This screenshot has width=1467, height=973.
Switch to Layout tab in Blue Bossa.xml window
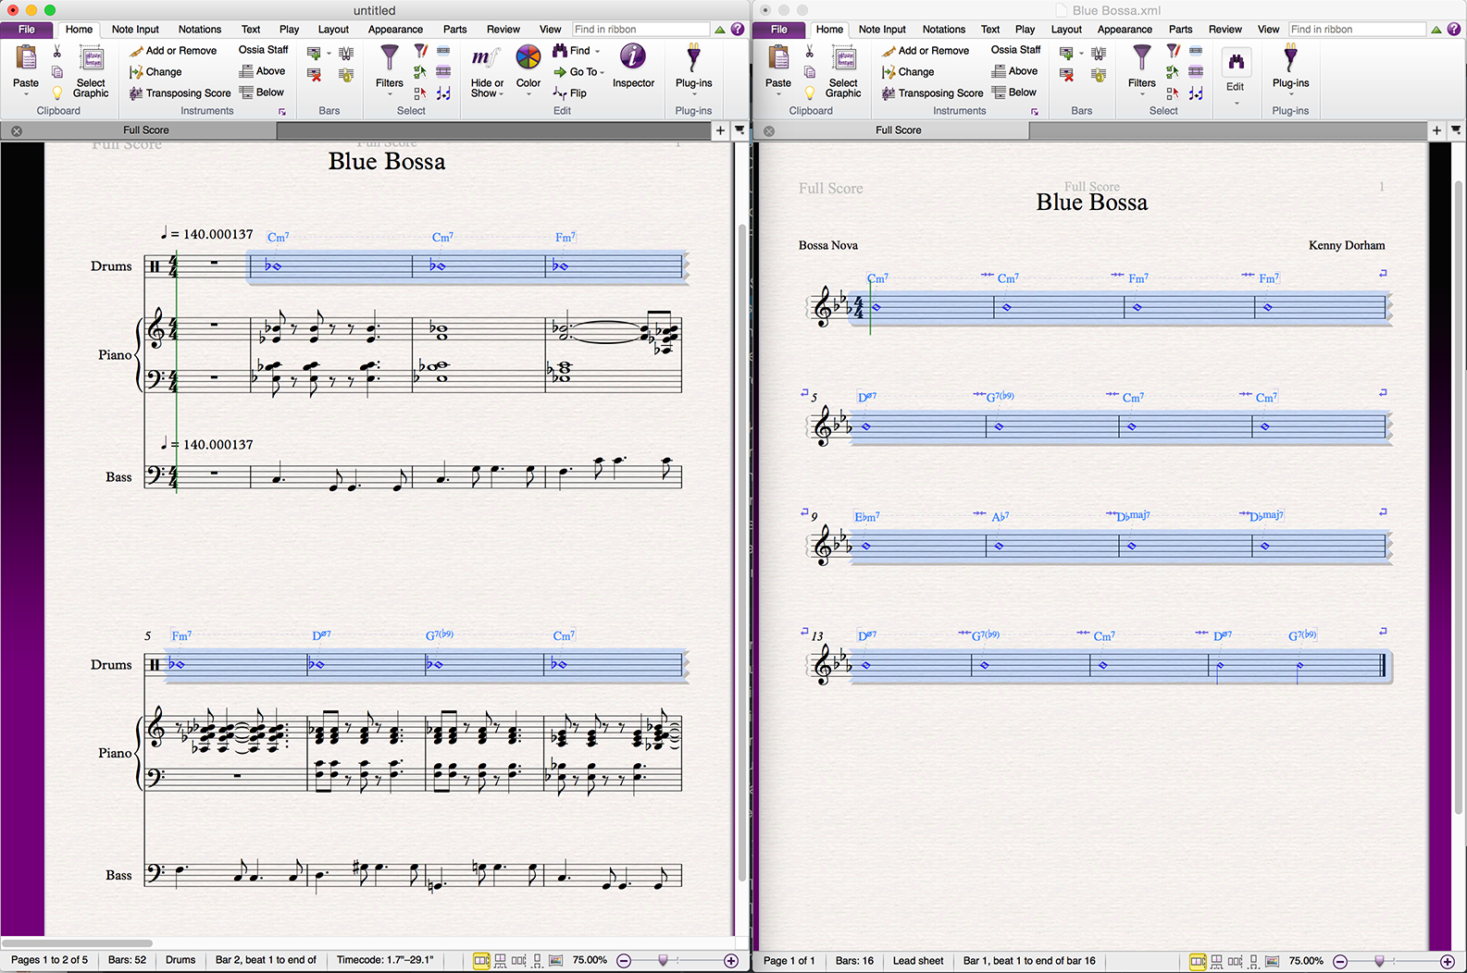point(1066,30)
